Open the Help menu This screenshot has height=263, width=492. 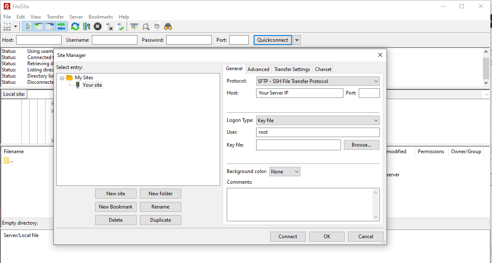coord(124,17)
